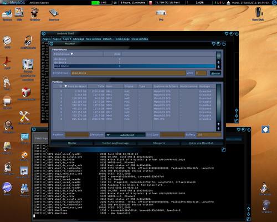This screenshot has width=277, height=222.
Task: Click the Démonter button
Action: [x=159, y=143]
